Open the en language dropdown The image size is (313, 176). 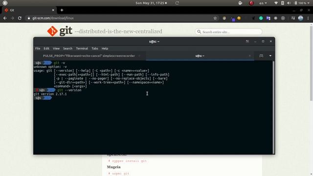click(263, 3)
